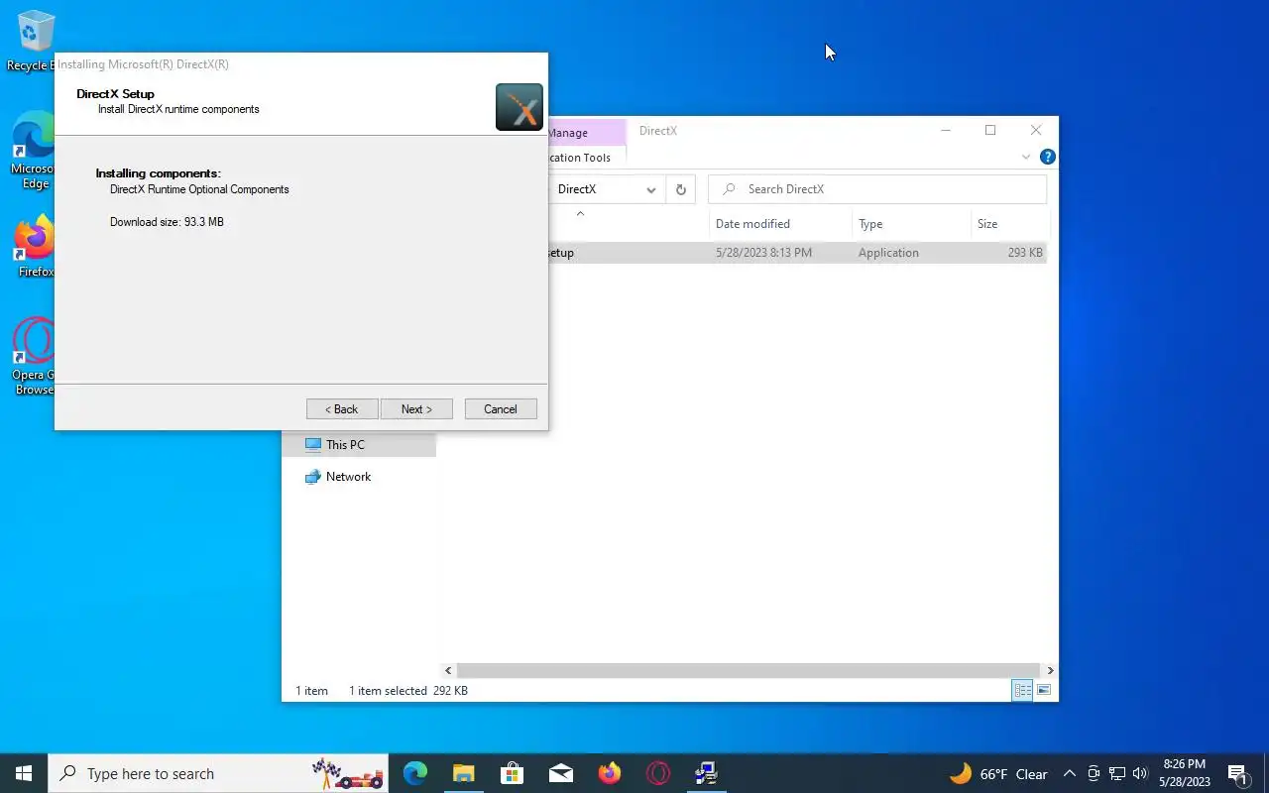The height and width of the screenshot is (793, 1269).
Task: Open File Explorer from the taskbar
Action: coord(464,773)
